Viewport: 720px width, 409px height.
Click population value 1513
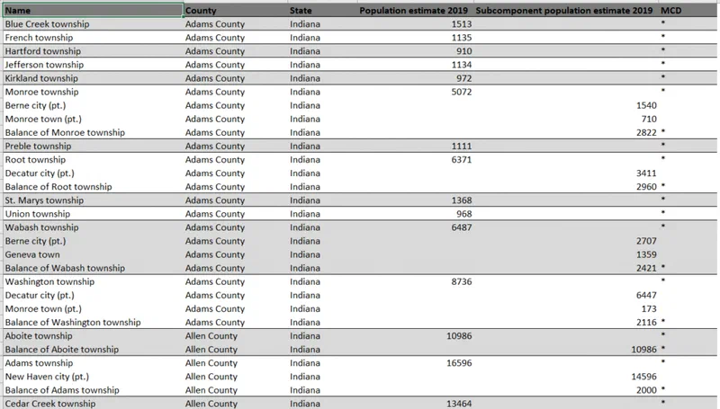pyautogui.click(x=462, y=24)
